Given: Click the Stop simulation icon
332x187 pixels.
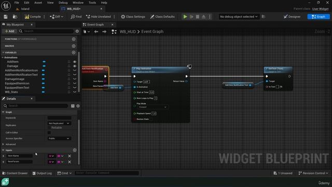Looking at the screenshot, I should pyautogui.click(x=198, y=17).
